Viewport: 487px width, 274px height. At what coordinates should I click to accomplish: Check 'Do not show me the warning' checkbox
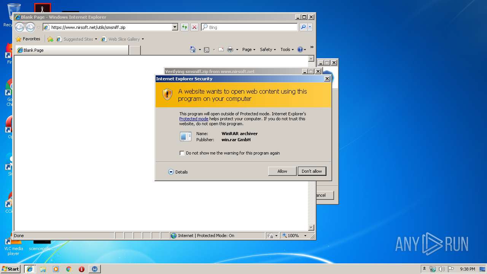(182, 153)
